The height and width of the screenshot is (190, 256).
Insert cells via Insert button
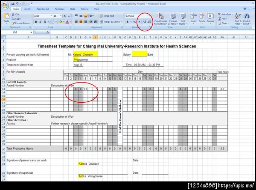point(193,18)
